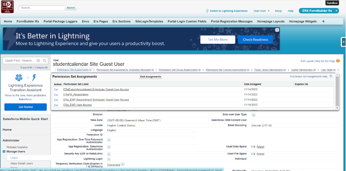The height and width of the screenshot is (171, 346).
Task: Add a tab with the plus icon
Action: coord(323,21)
